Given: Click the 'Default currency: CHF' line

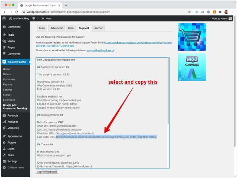Looking at the screenshot, I should coord(50,122).
